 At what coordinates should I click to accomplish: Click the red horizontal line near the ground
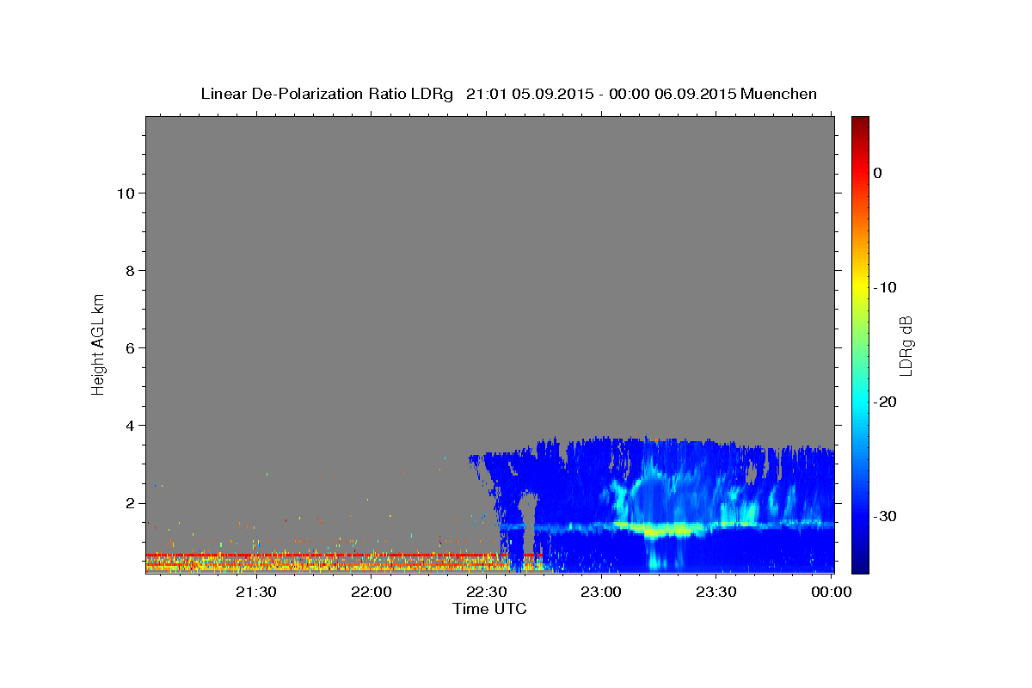pyautogui.click(x=344, y=556)
